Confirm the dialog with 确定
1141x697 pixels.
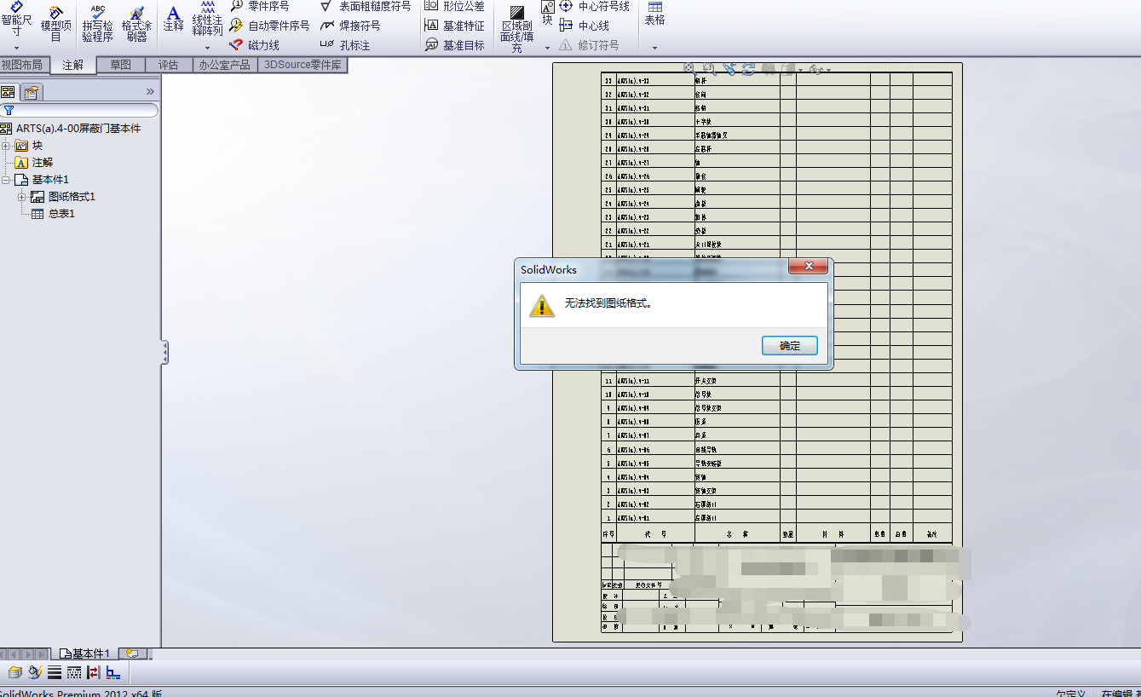coord(790,345)
